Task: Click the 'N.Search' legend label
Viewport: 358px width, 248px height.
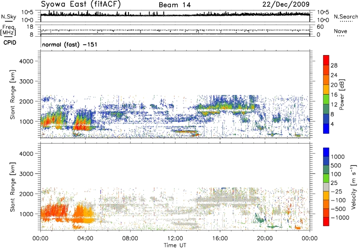Action: pyautogui.click(x=345, y=17)
